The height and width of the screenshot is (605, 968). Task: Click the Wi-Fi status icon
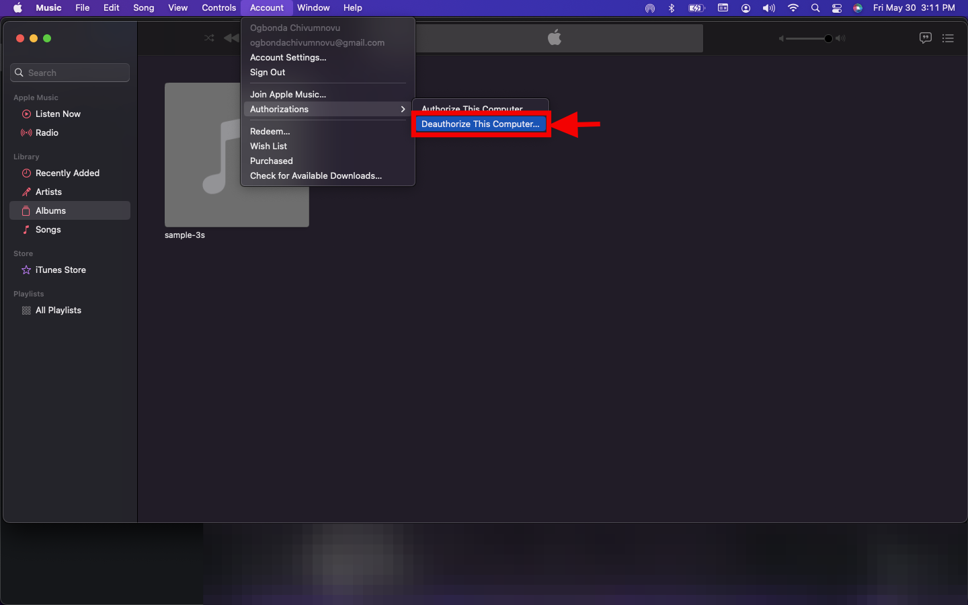pyautogui.click(x=793, y=8)
